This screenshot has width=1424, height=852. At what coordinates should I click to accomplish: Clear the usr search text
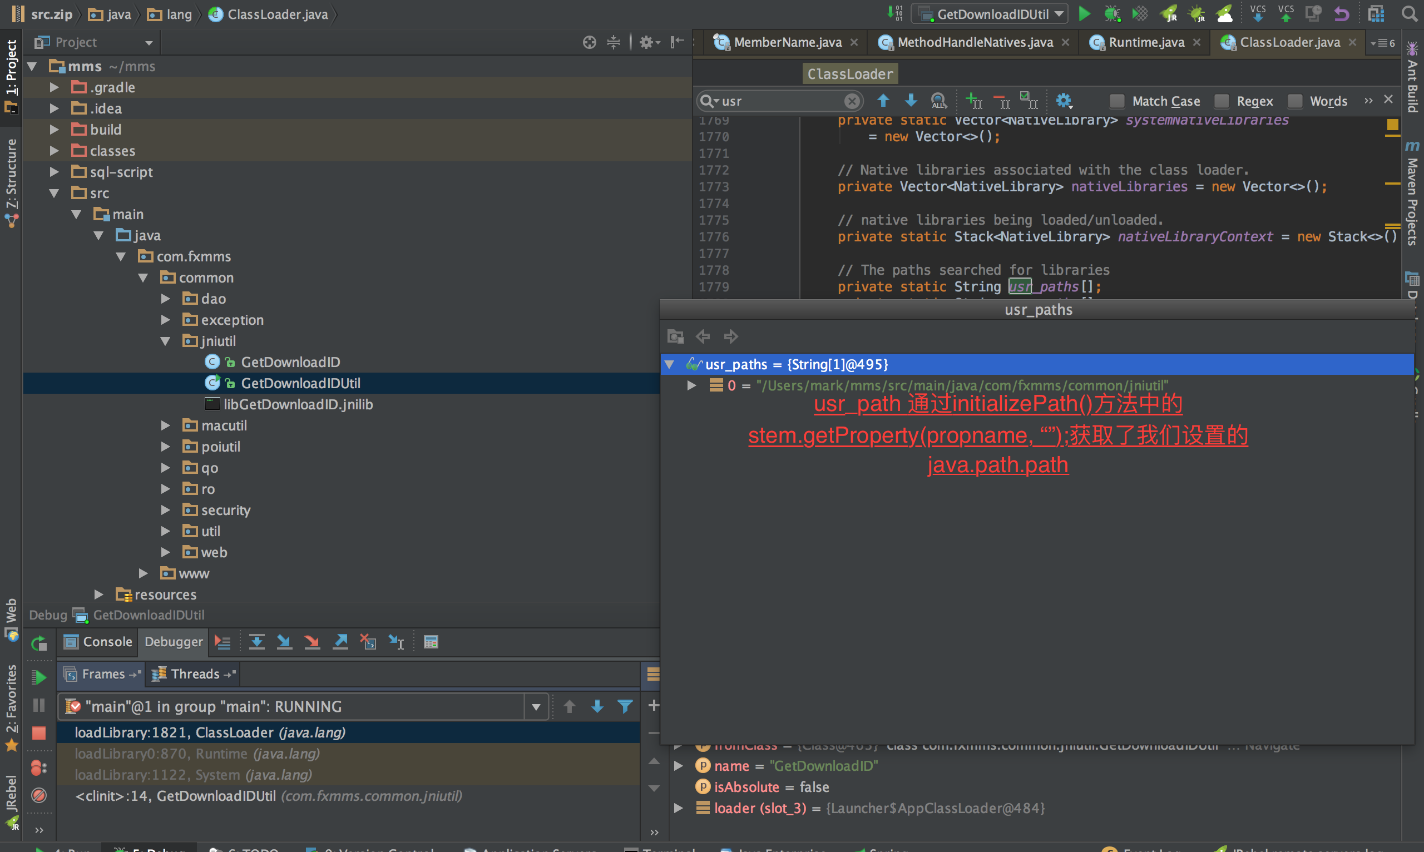click(852, 102)
